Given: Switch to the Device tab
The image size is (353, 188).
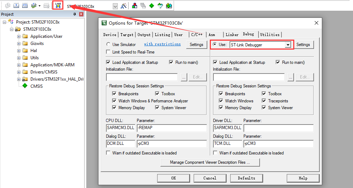Looking at the screenshot, I should (x=110, y=35).
